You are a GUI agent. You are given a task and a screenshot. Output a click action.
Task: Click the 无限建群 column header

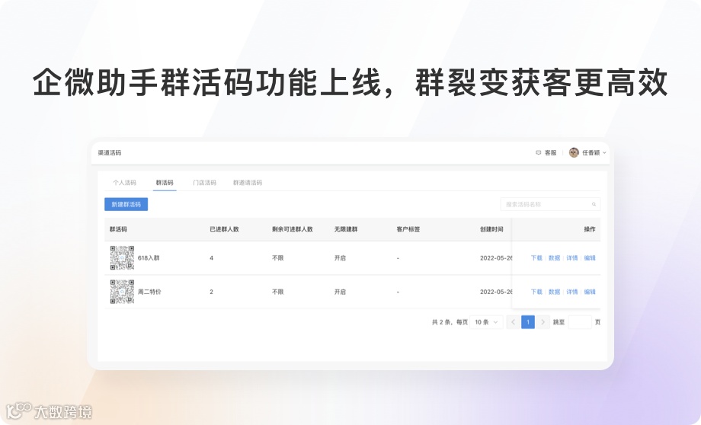pyautogui.click(x=346, y=229)
